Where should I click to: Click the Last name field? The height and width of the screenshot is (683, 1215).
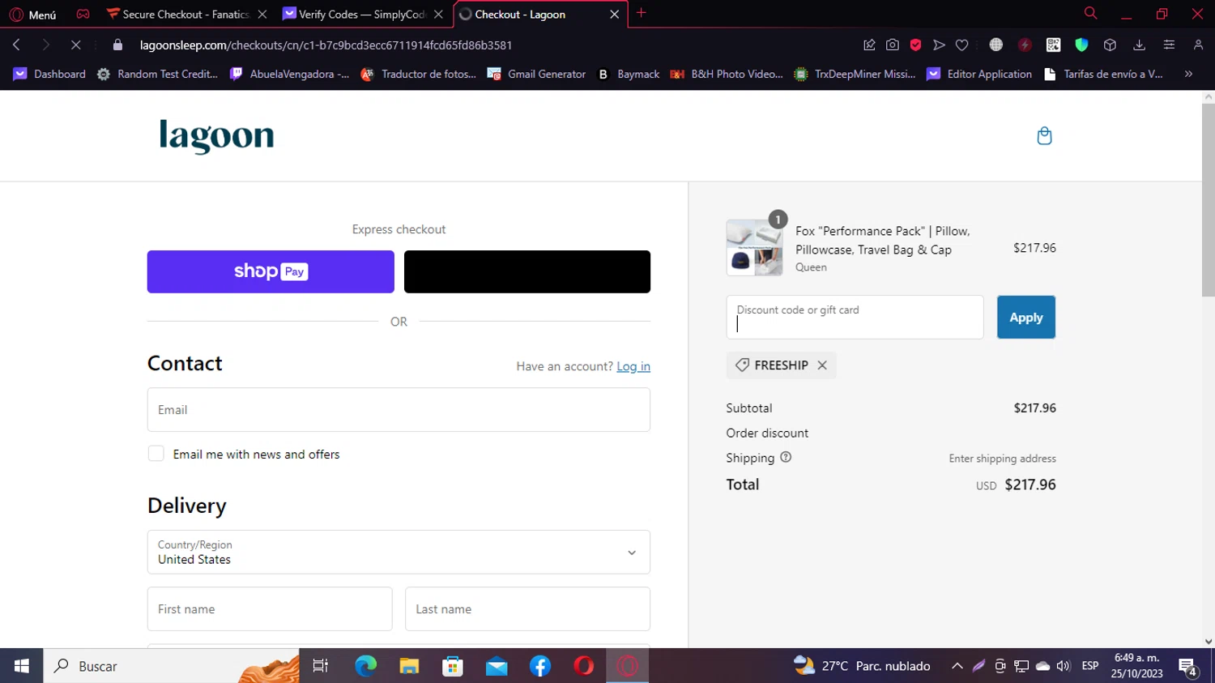[527, 609]
